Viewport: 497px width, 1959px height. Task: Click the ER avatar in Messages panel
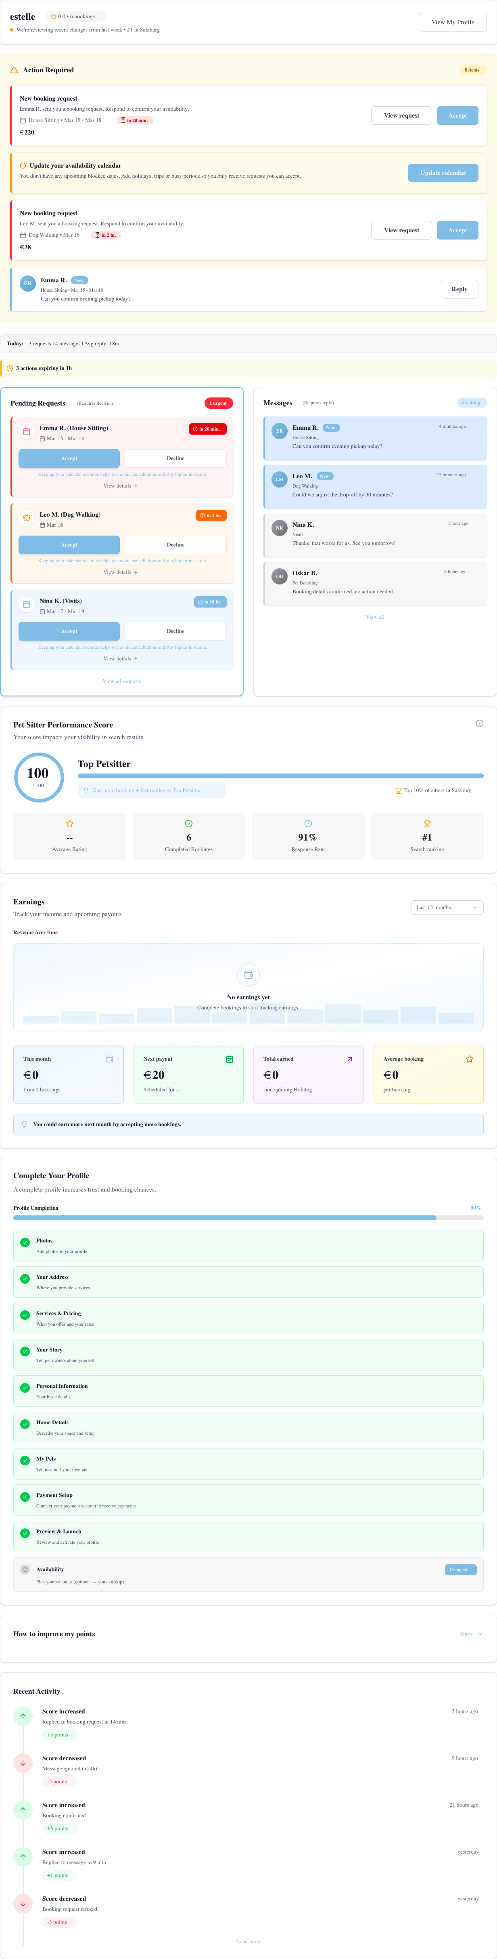pos(280,431)
